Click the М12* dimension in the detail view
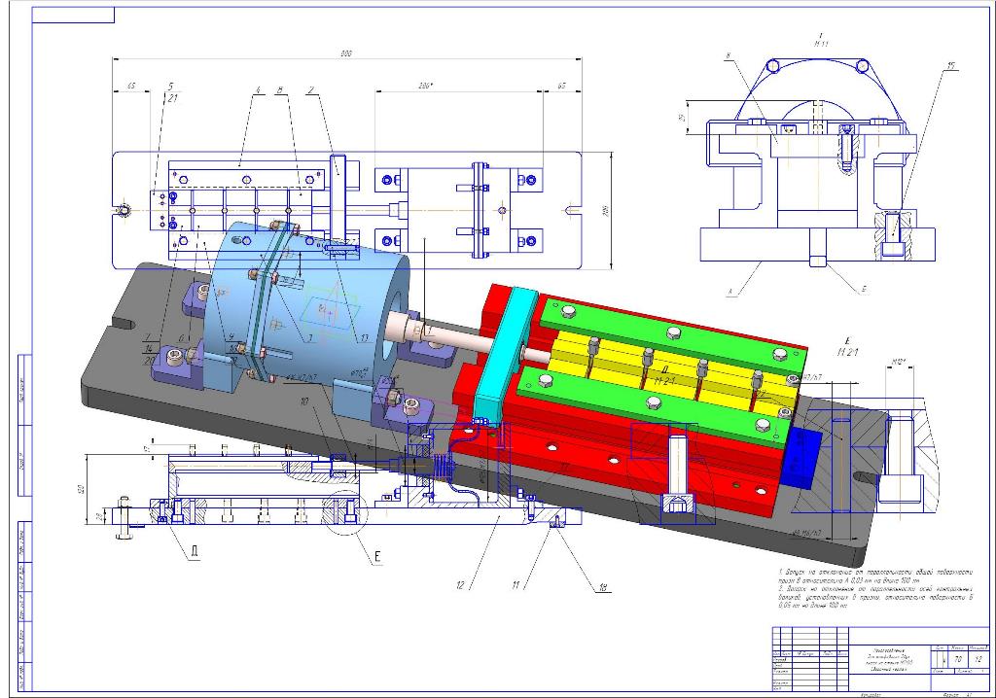 click(898, 362)
